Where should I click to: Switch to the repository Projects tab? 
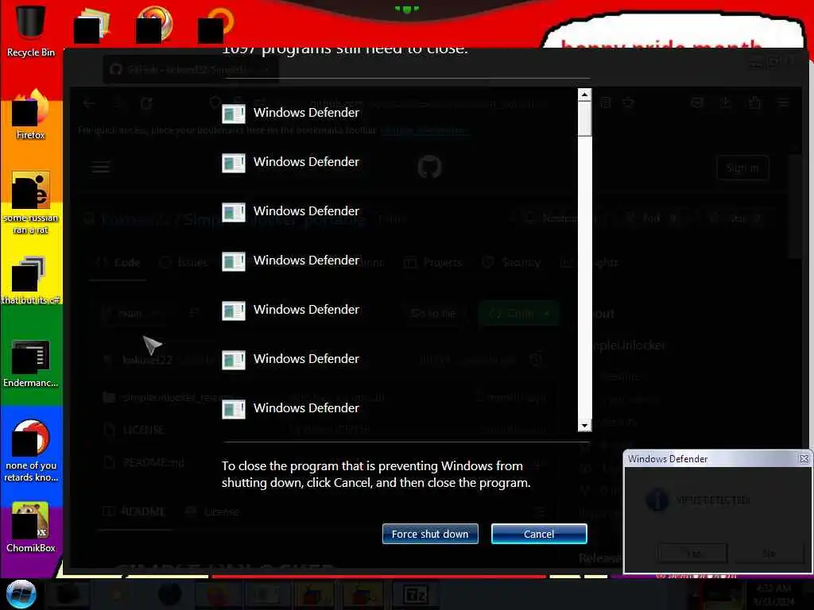tap(433, 262)
